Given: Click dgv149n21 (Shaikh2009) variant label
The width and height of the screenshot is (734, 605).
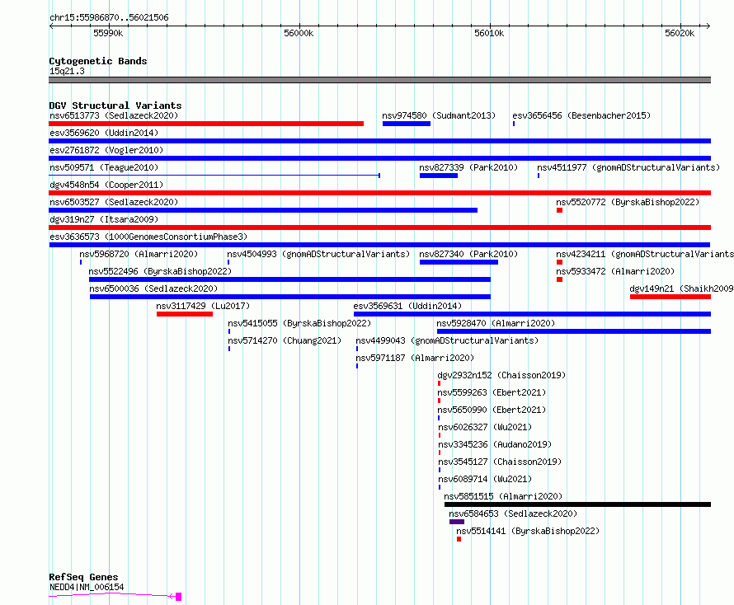Looking at the screenshot, I should tap(681, 288).
